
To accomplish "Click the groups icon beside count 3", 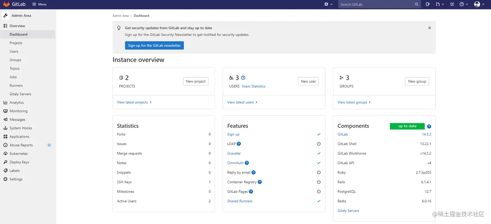I will tap(341, 78).
